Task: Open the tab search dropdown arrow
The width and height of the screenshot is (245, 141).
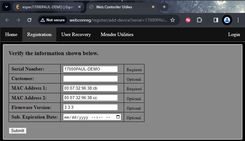Action: coord(6,7)
